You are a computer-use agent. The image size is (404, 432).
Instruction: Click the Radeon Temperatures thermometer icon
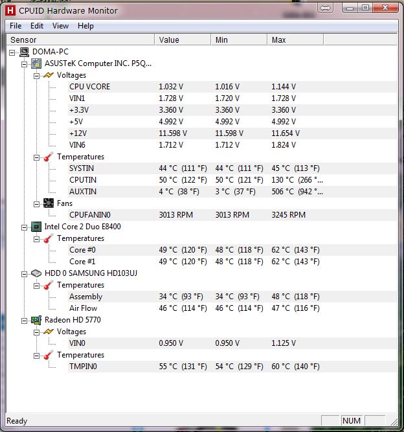(x=49, y=355)
